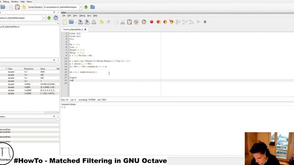This screenshot has height=165, width=294.
Task: Sort workspace by Dimension column
Action: click(28, 69)
